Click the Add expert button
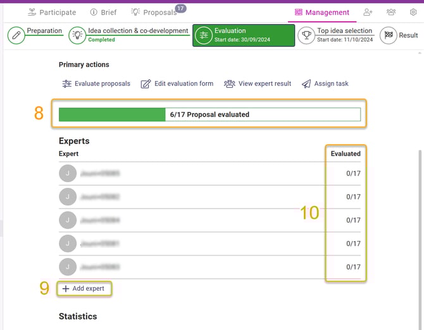424x330 pixels. pyautogui.click(x=84, y=289)
